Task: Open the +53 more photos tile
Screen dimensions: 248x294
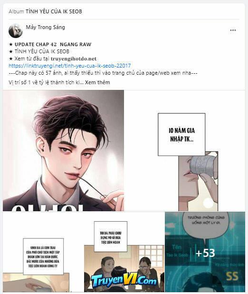Action: tap(205, 252)
